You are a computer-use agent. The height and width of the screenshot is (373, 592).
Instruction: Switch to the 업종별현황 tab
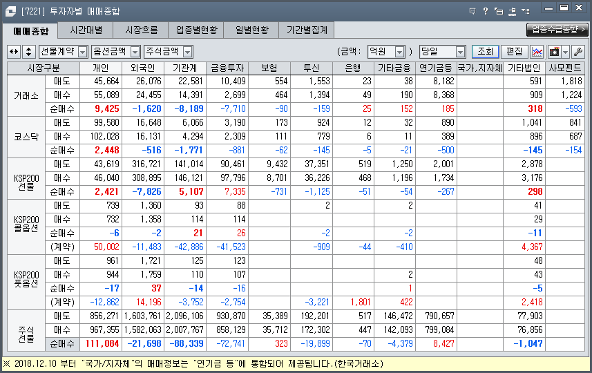[x=196, y=30]
